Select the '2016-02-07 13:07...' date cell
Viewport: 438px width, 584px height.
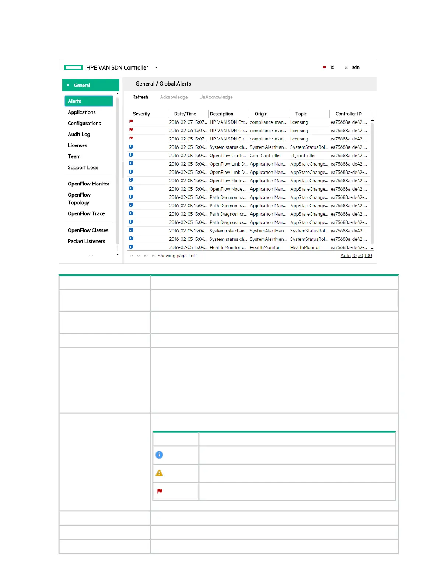[x=188, y=122]
